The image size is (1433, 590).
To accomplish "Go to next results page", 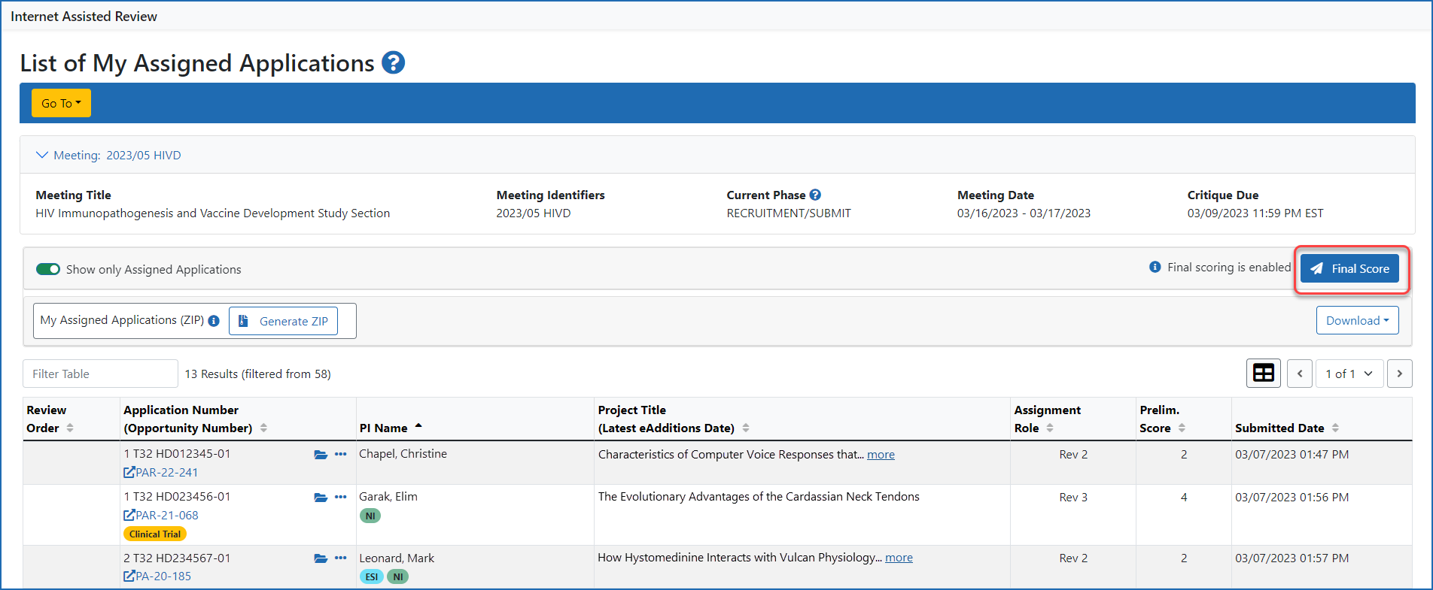I will coord(1399,374).
